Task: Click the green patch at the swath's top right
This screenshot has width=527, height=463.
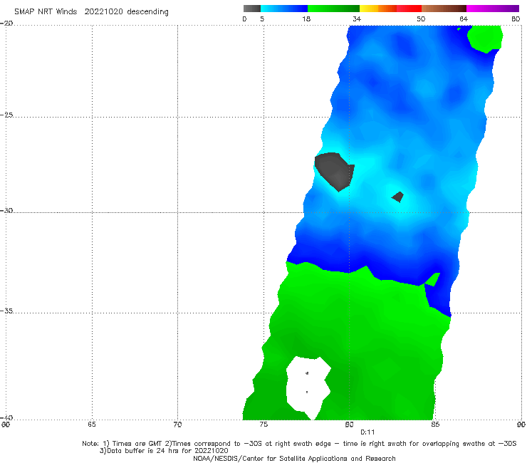Action: pyautogui.click(x=485, y=38)
